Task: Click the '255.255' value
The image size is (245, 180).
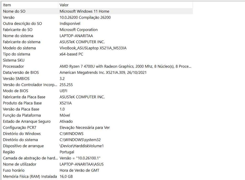Action: 66,85
